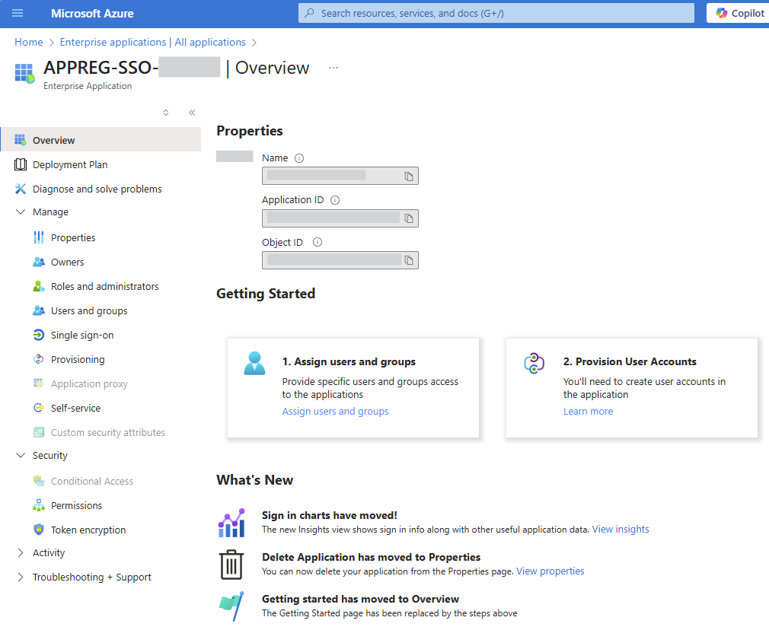Click the expand/collapse all menu groups arrows
The height and width of the screenshot is (630, 769).
point(166,113)
